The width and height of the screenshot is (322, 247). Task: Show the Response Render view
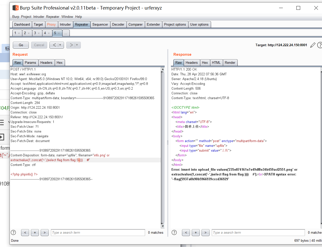(230, 63)
